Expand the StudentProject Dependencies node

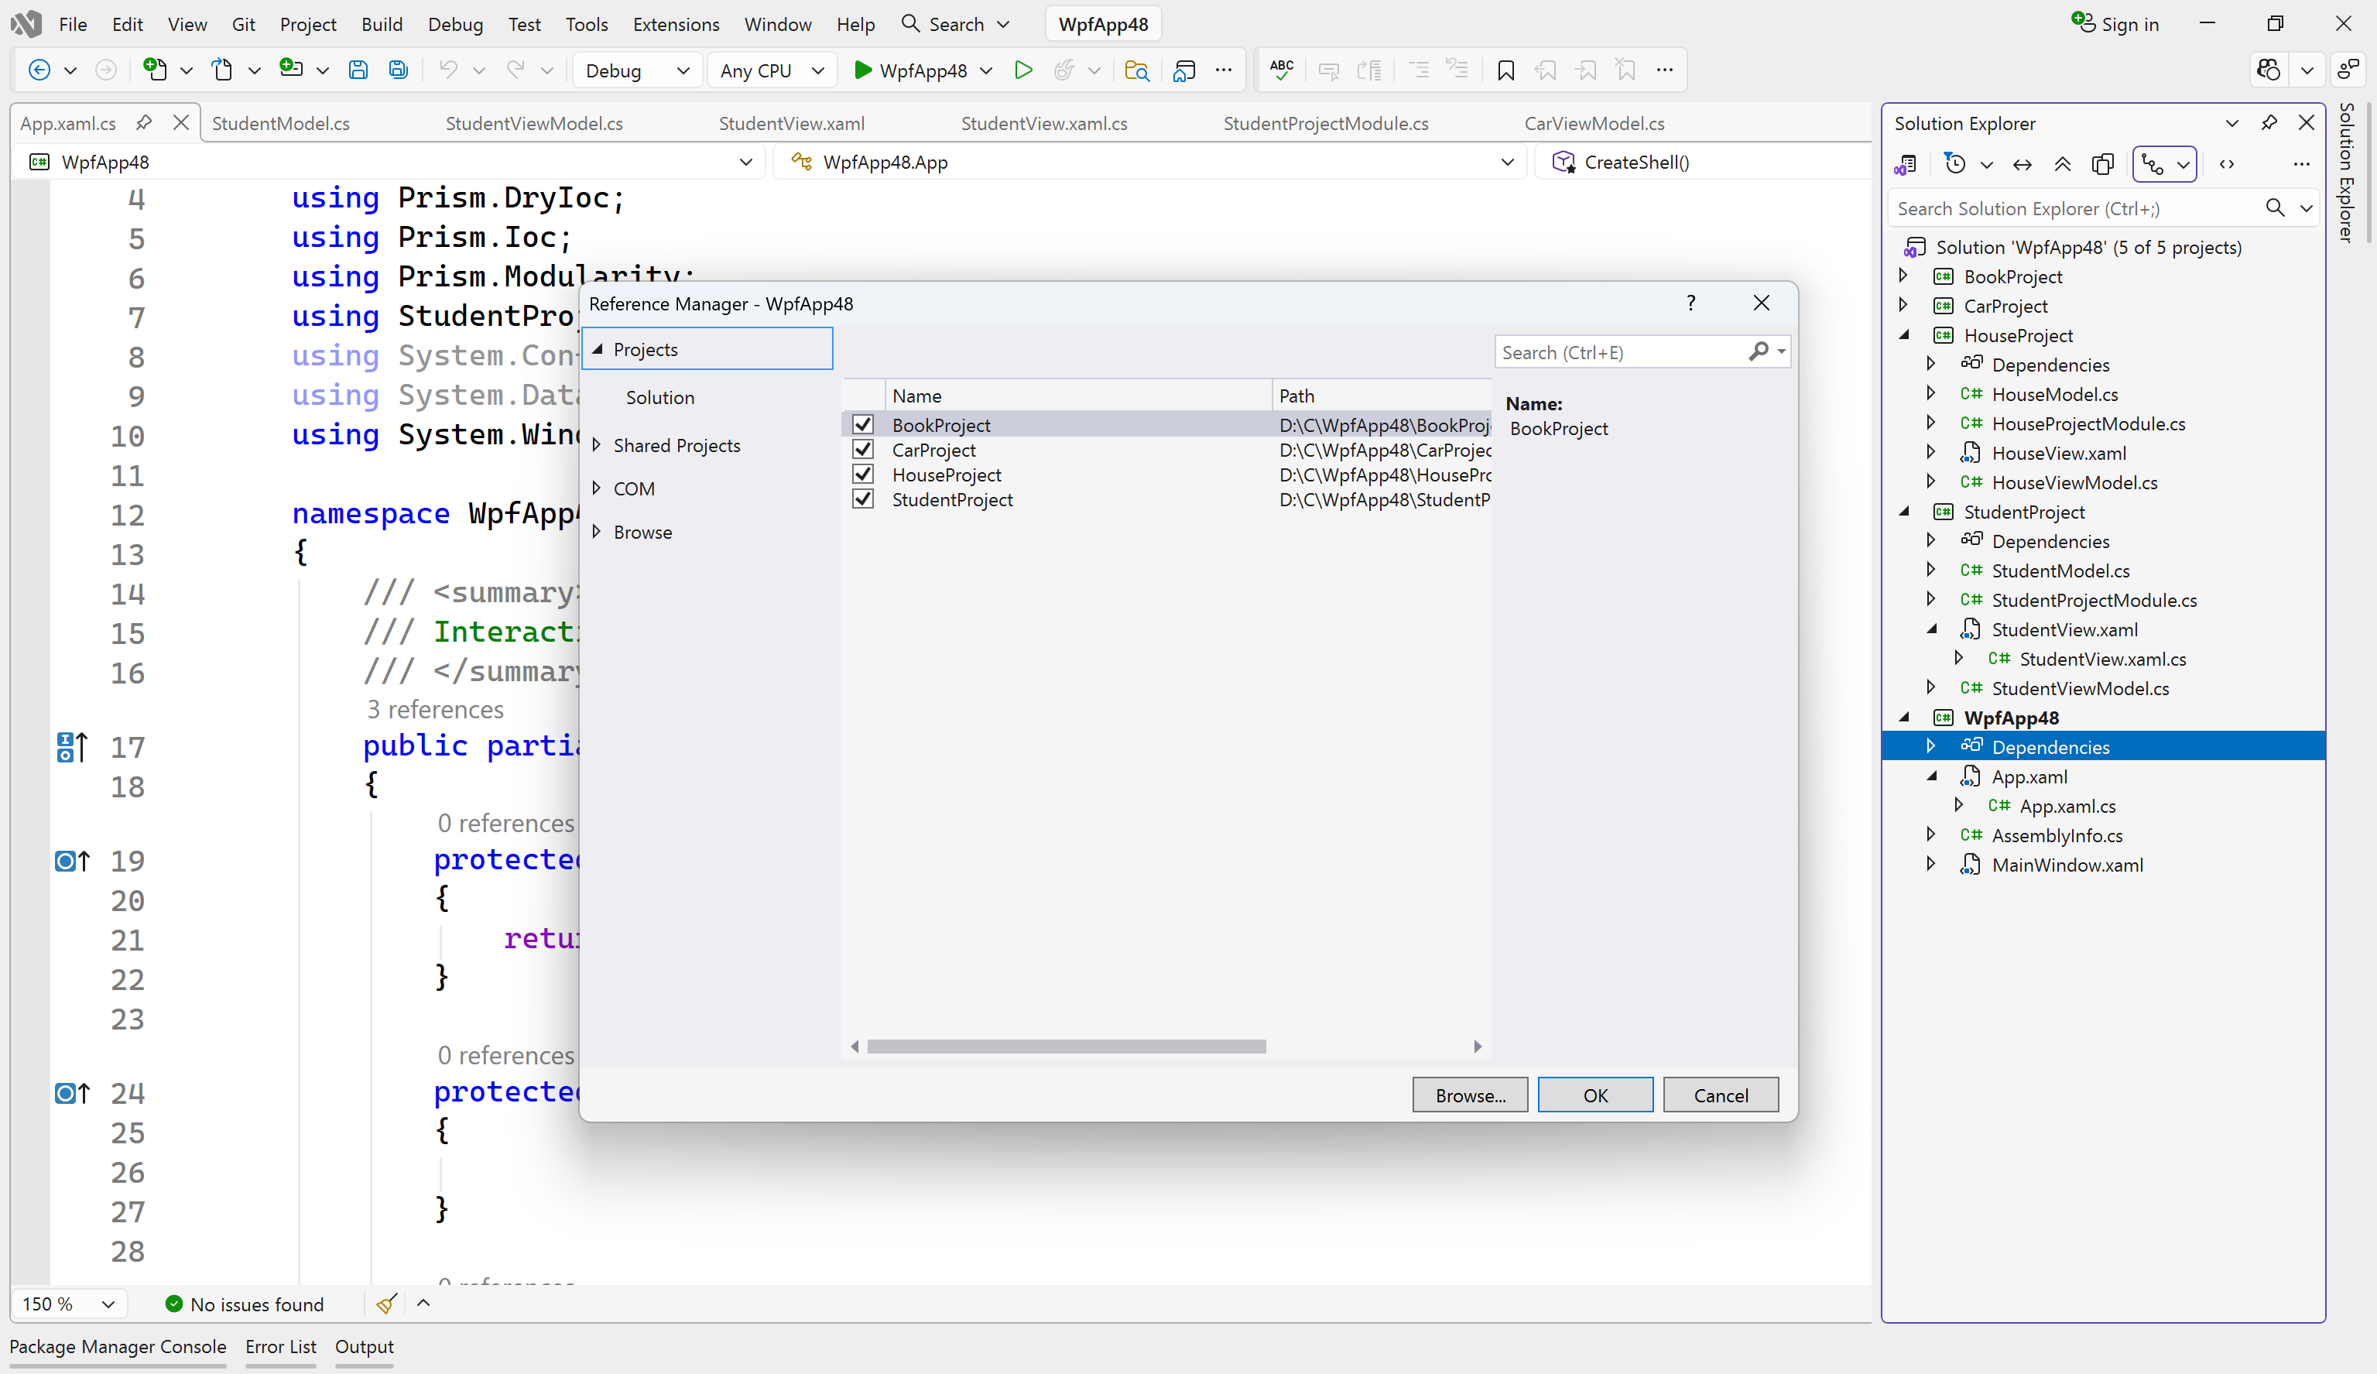pos(1931,540)
